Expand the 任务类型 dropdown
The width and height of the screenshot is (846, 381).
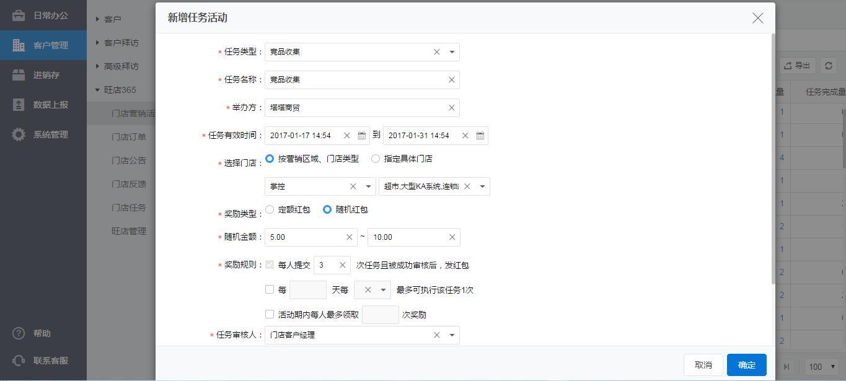(x=452, y=52)
